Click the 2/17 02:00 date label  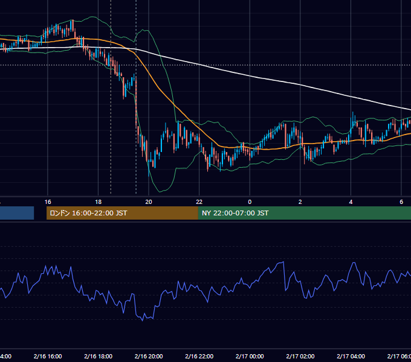[300, 356]
